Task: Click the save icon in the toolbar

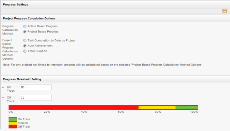Action: [x=224, y=11]
